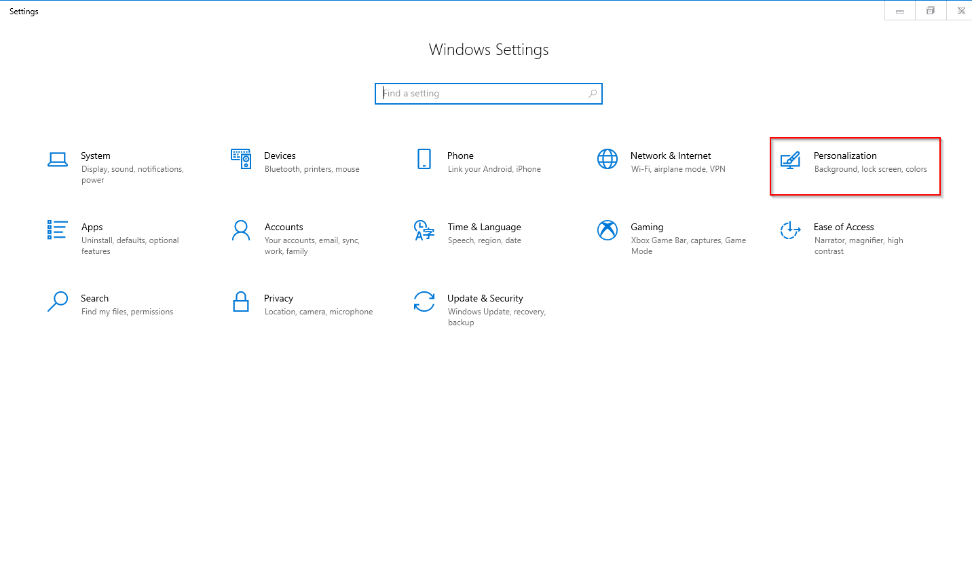Click the Apps list icon
Viewport: 972px width, 584px height.
point(57,230)
